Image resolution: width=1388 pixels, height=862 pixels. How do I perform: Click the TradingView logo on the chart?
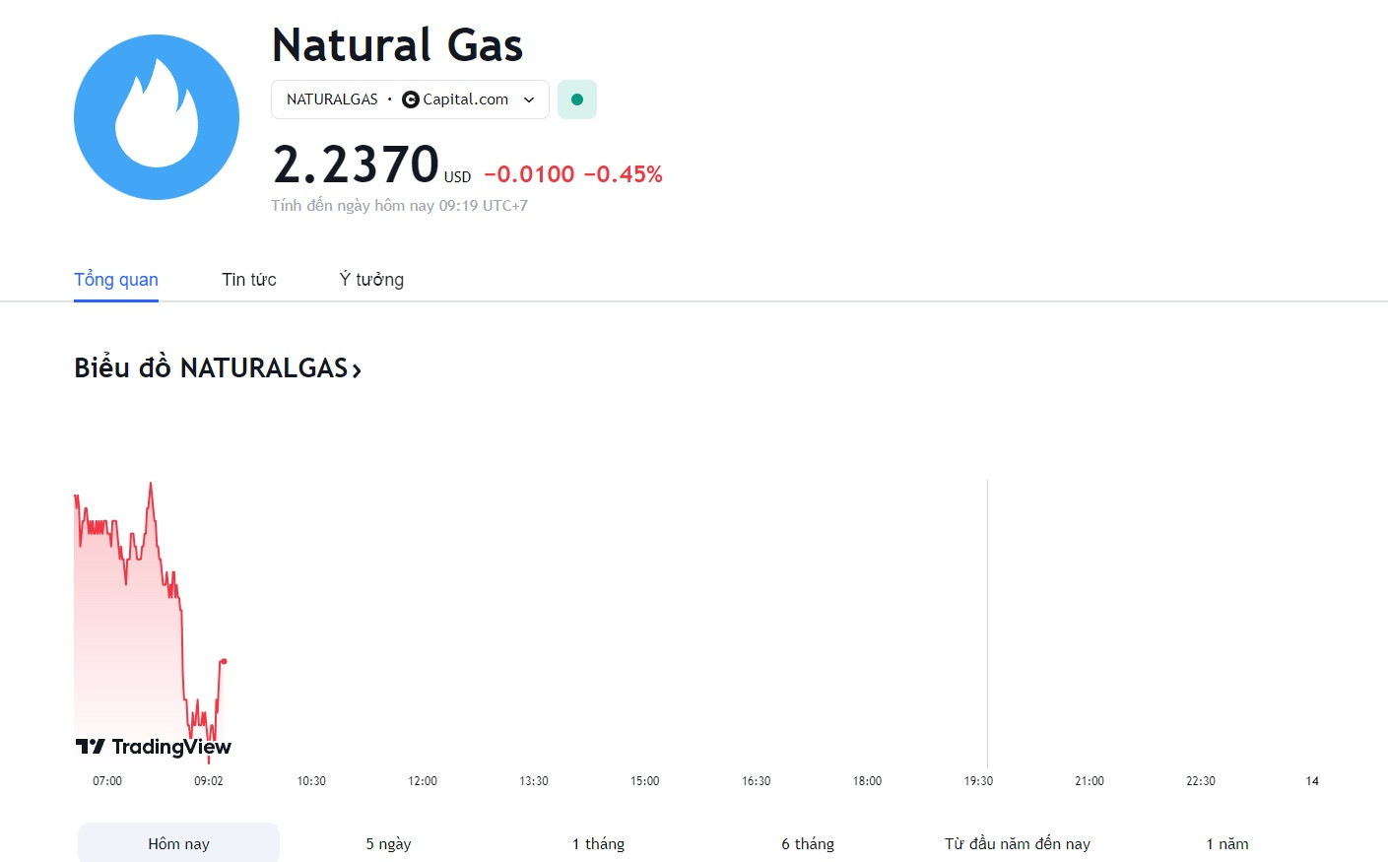154,747
